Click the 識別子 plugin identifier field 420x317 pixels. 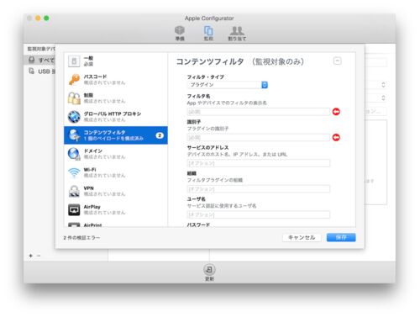pyautogui.click(x=259, y=138)
